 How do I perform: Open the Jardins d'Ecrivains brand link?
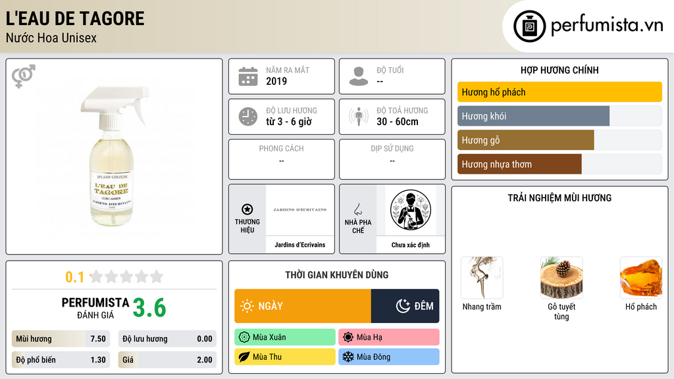pyautogui.click(x=300, y=245)
